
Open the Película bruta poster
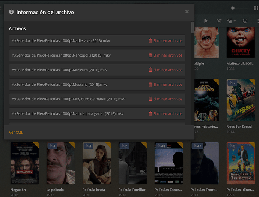point(96,163)
